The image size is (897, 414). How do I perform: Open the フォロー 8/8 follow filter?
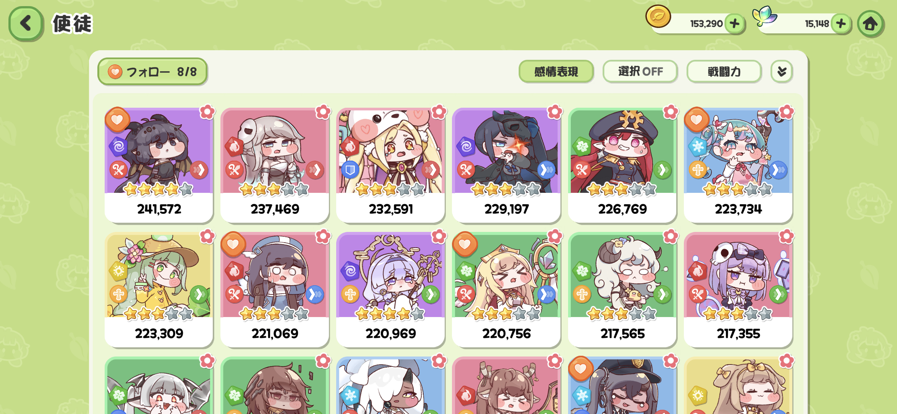point(153,72)
